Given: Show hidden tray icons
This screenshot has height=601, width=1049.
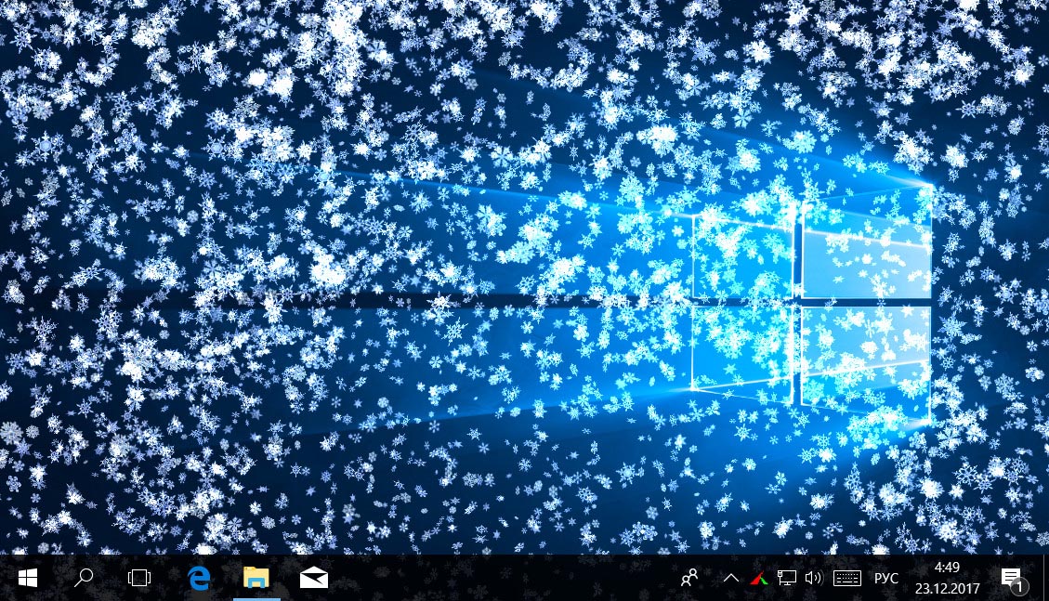Looking at the screenshot, I should (731, 578).
